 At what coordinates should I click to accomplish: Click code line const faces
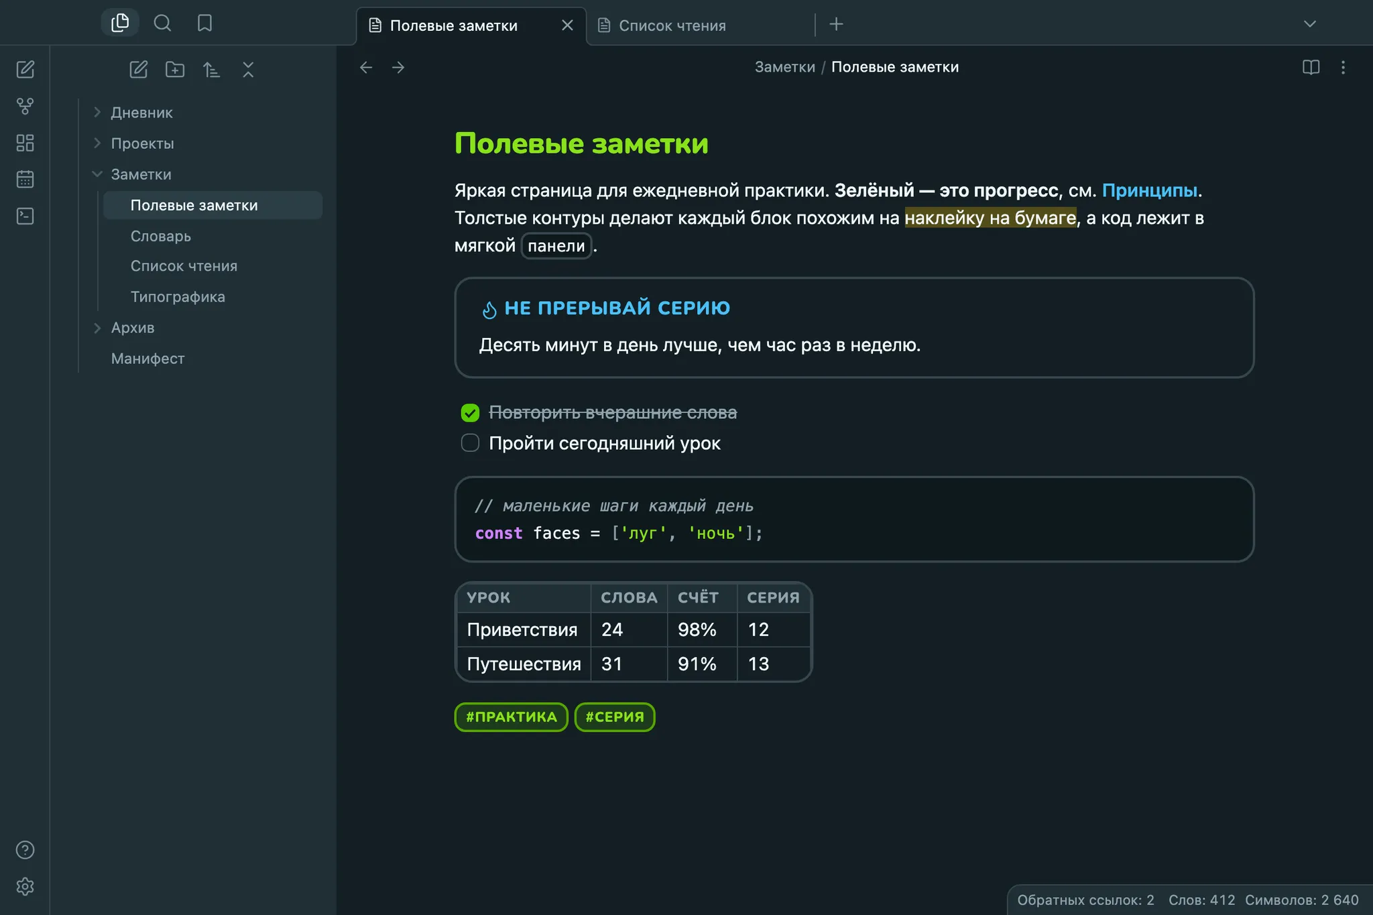coord(619,534)
